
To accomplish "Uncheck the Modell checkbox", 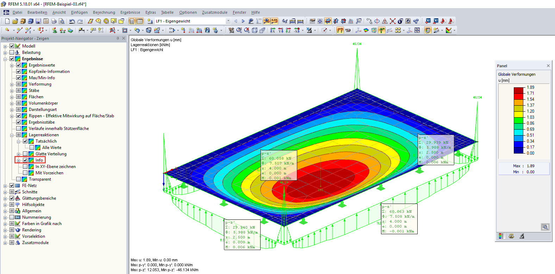I will tap(12, 46).
